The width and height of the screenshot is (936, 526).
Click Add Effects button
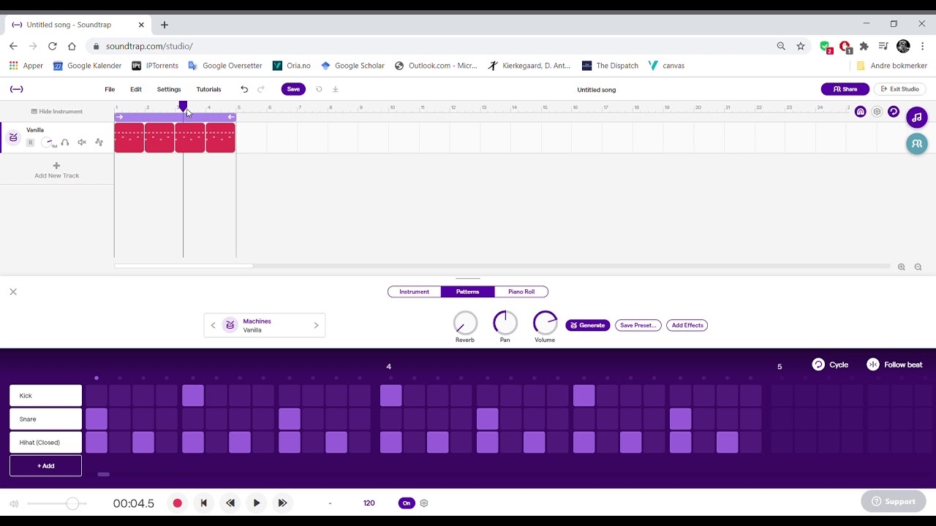687,325
